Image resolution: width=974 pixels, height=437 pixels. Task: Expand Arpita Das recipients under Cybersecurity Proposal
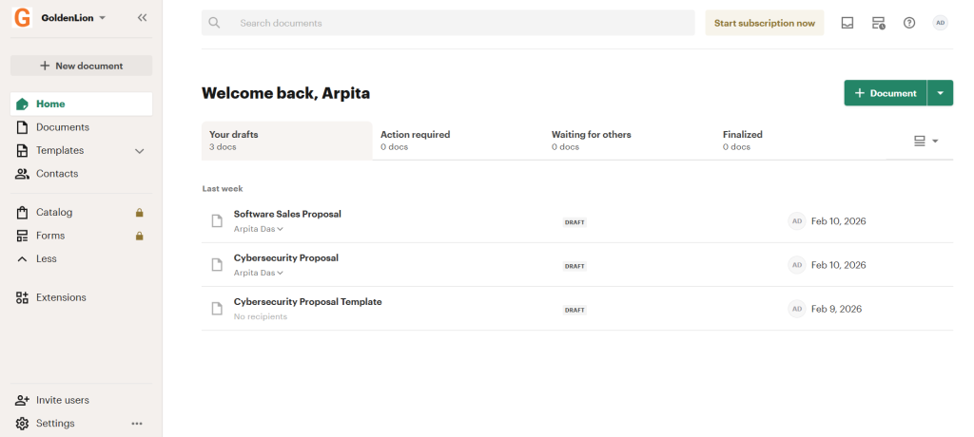point(259,273)
